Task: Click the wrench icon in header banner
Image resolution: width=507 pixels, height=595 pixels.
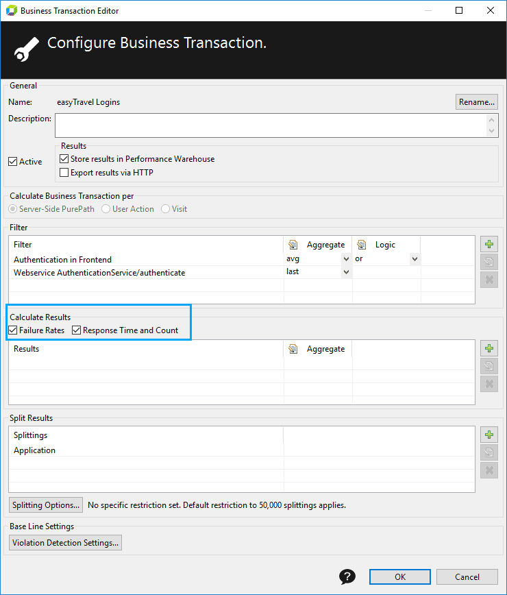Action: coord(27,49)
